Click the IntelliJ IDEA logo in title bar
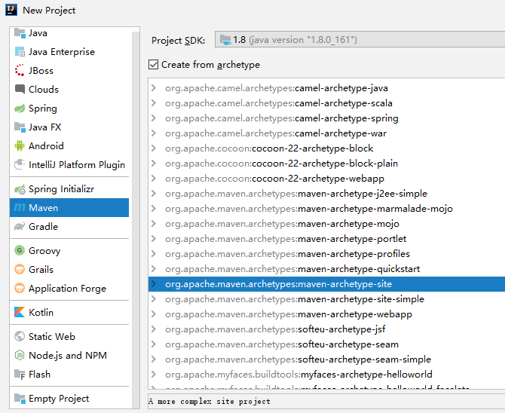Screen dimensions: 505x413 point(11,10)
